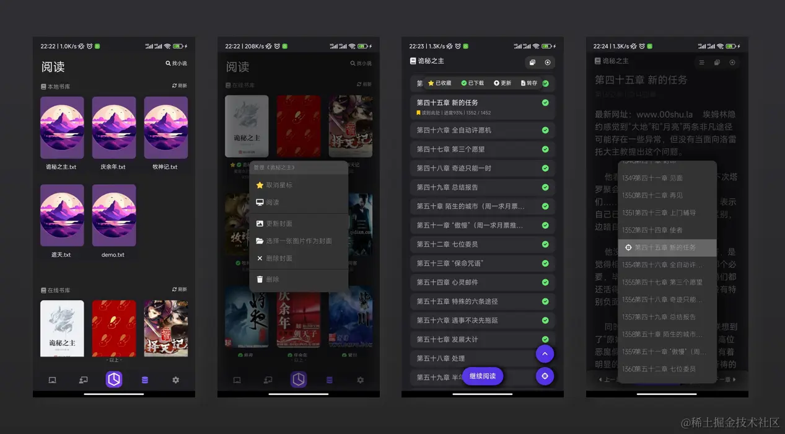
Task: Click the trash icon in context menu
Action: click(260, 279)
